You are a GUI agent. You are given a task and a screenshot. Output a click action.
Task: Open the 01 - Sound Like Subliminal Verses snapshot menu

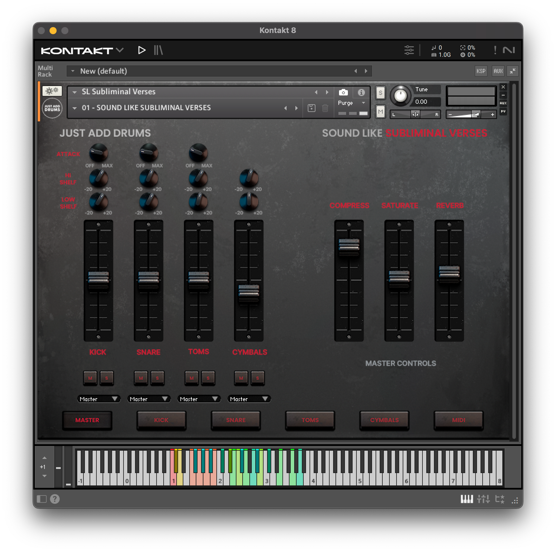click(75, 108)
